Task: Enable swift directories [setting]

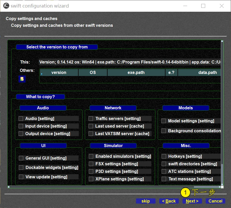Action: (x=164, y=164)
